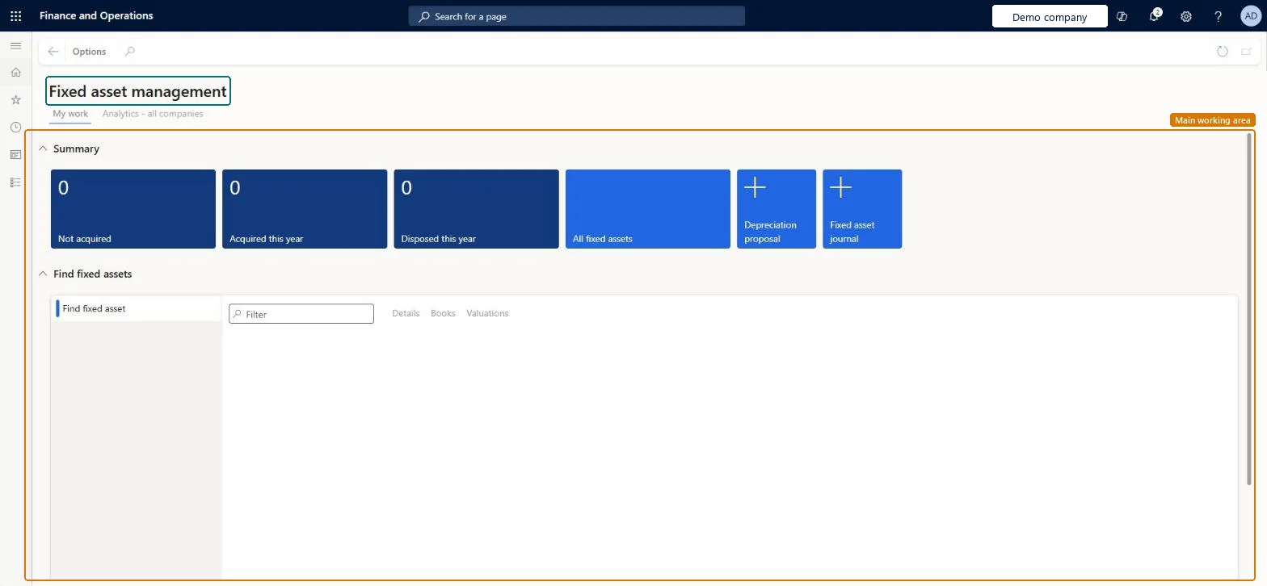Switch to Analytics - all companies tab
The width and height of the screenshot is (1267, 586).
153,114
